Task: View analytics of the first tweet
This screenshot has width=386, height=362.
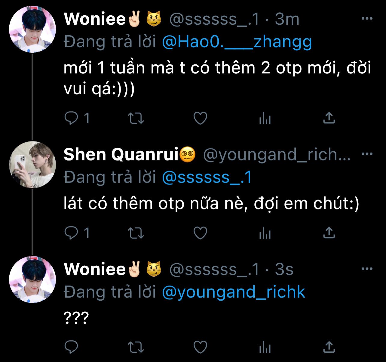Action: point(265,118)
